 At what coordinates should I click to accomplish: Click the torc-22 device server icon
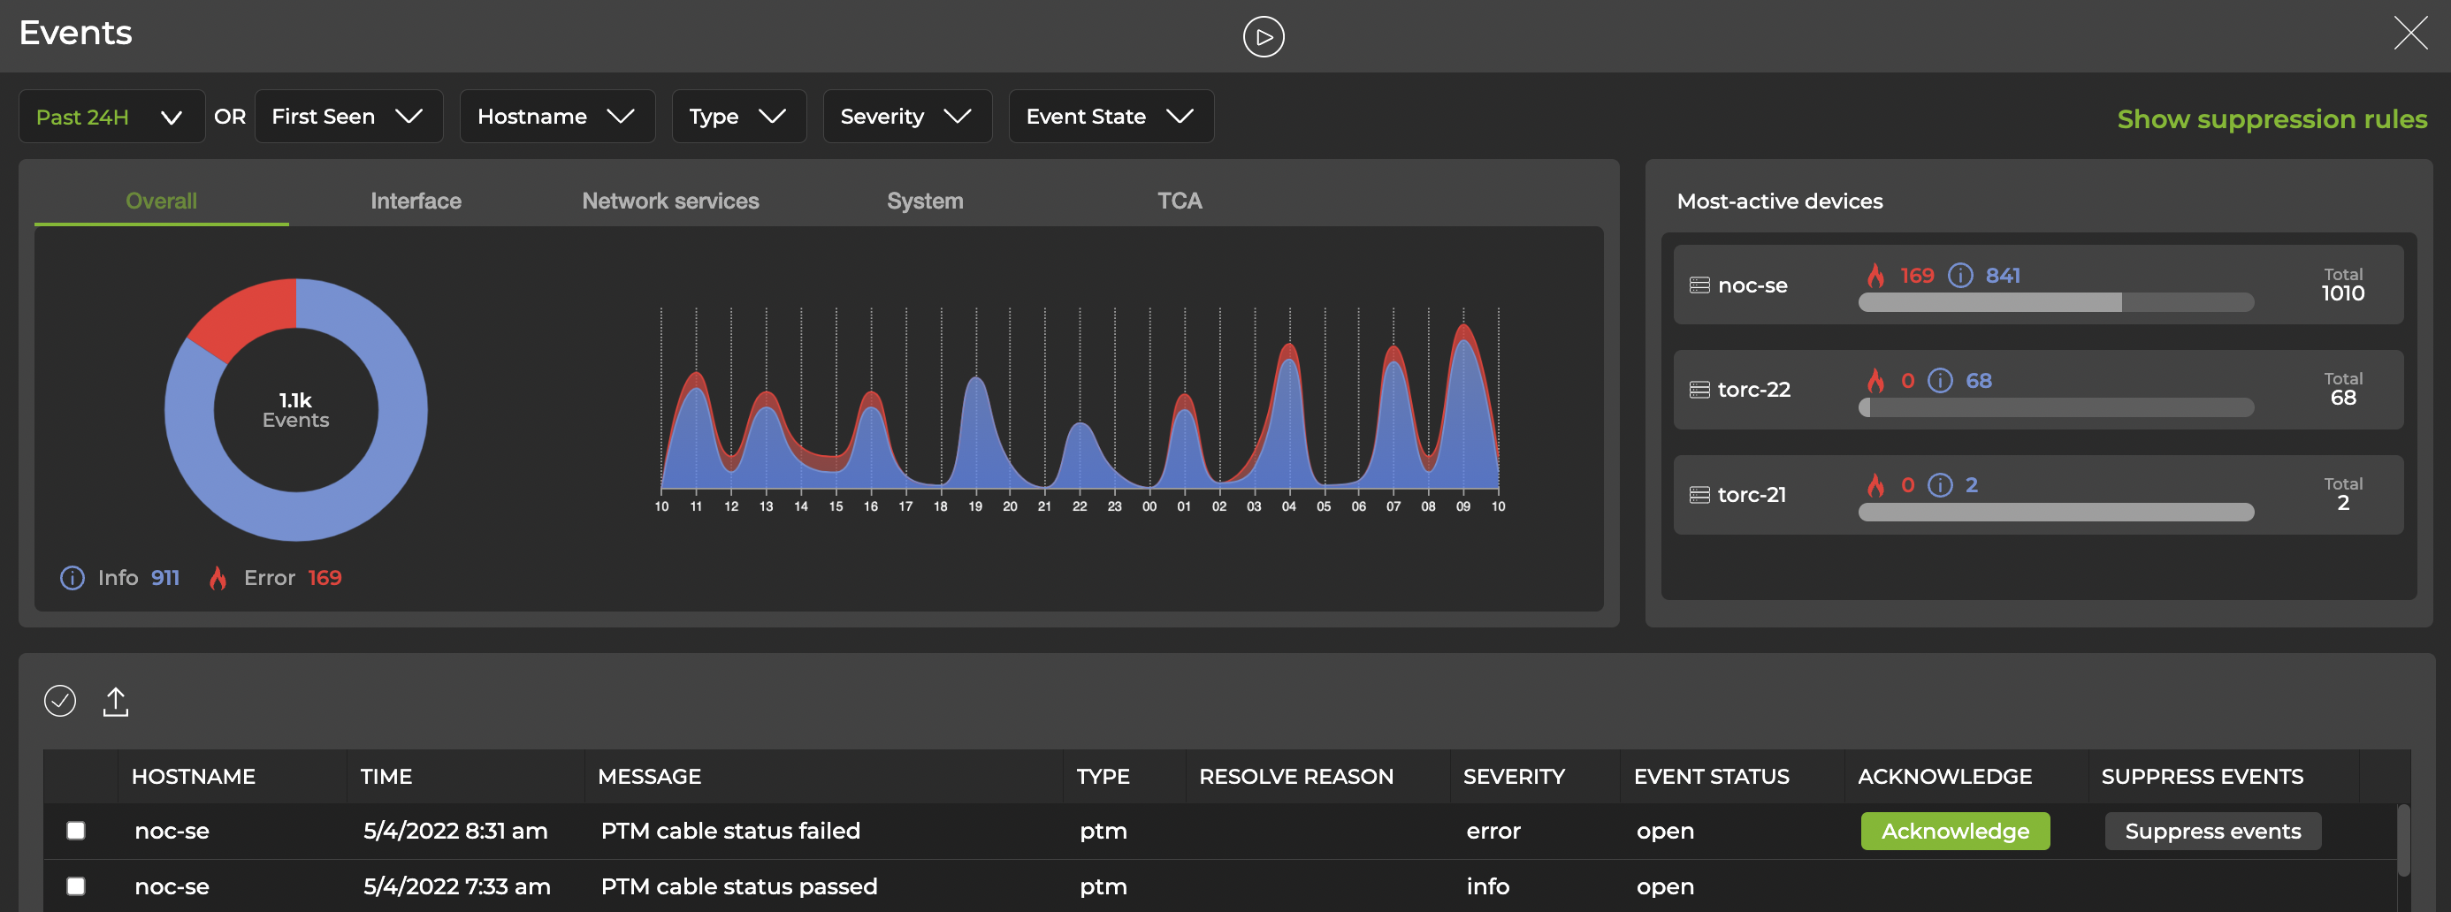coord(1699,390)
